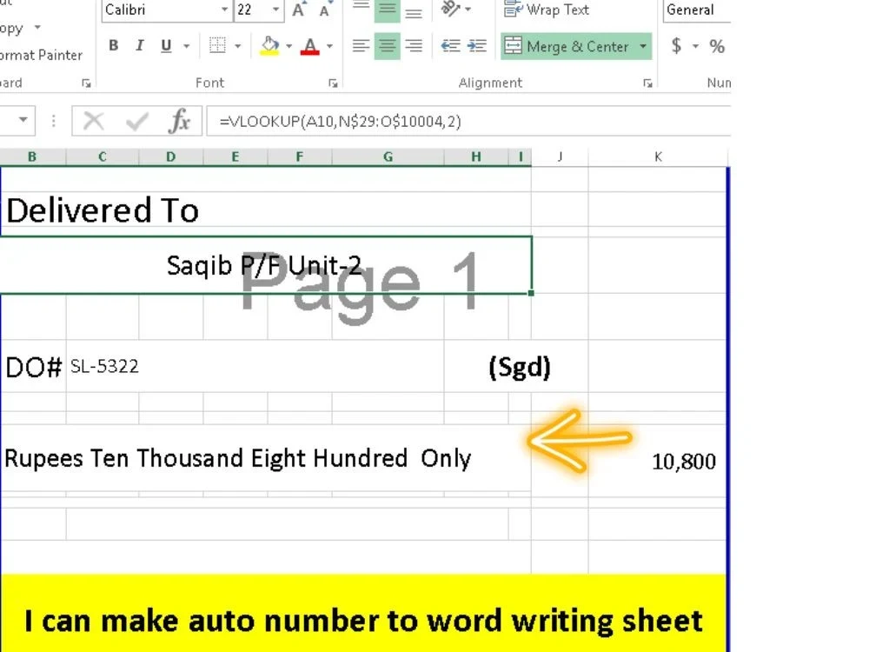This screenshot has height=652, width=869.
Task: Click Wrap Text button
Action: tap(547, 10)
